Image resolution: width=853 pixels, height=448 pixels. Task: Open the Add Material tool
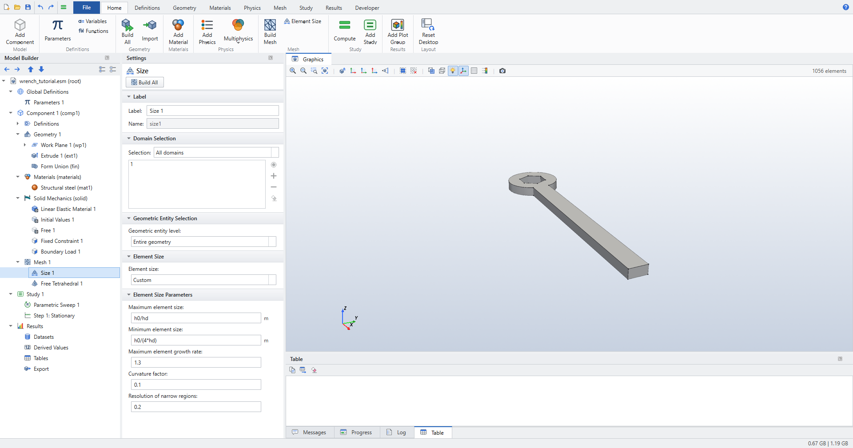(x=178, y=32)
